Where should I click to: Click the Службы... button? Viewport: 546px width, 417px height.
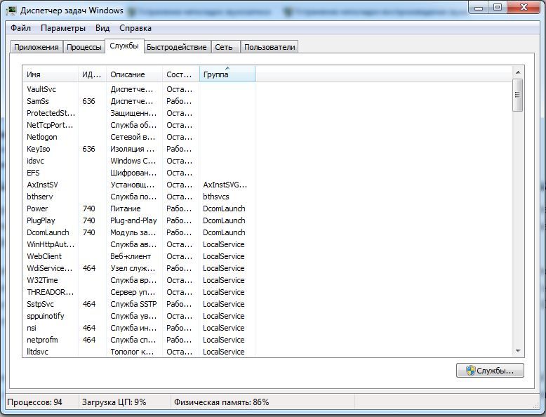point(490,371)
